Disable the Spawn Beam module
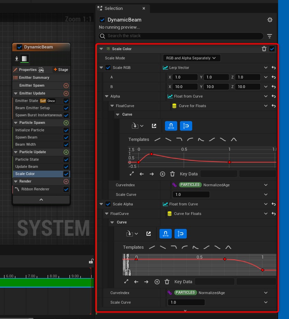 [x=66, y=137]
